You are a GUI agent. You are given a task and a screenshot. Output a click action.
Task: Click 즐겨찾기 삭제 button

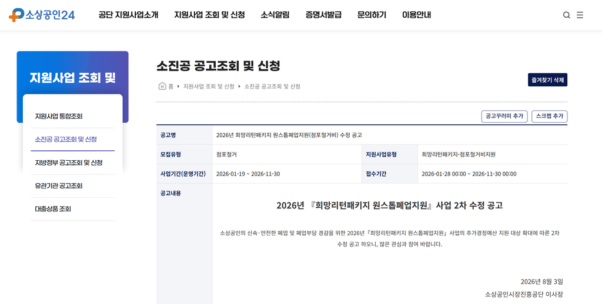(547, 80)
